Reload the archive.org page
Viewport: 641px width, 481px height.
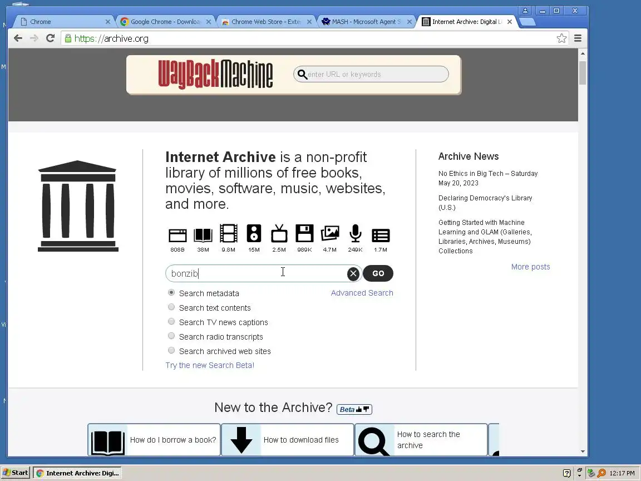pos(50,38)
